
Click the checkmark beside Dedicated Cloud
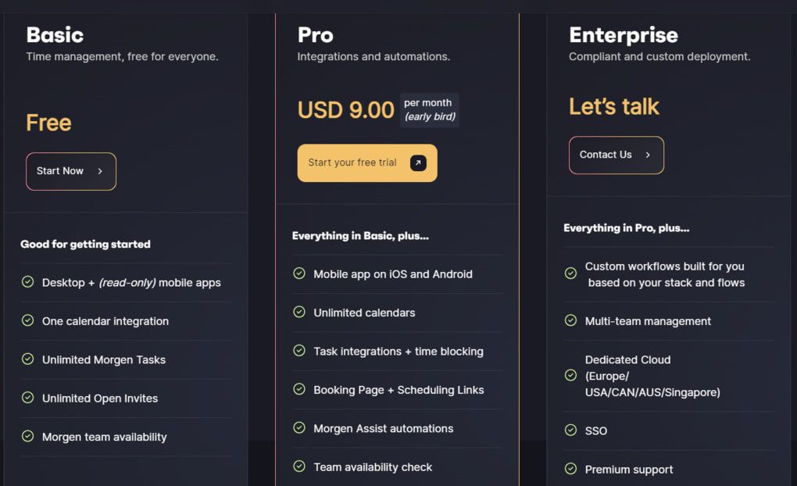[570, 376]
